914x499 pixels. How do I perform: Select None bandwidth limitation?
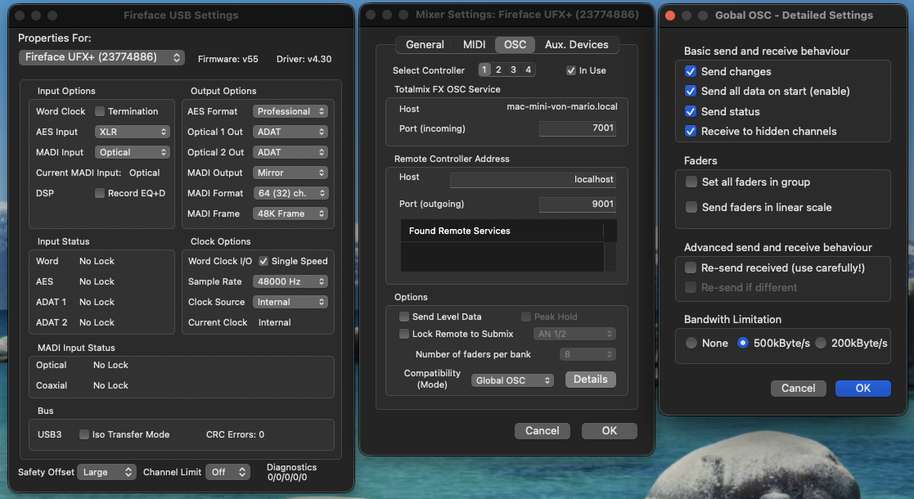click(x=691, y=343)
